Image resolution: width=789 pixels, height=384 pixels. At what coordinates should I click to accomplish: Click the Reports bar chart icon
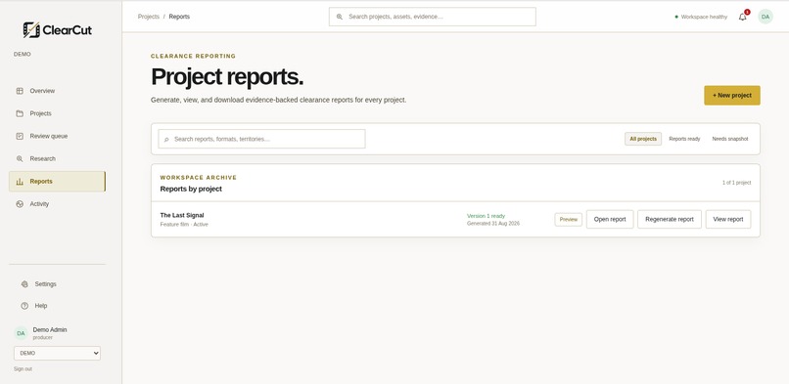click(20, 181)
